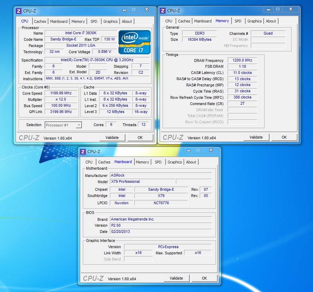This screenshot has height=292, width=313.
Task: Click the tRFC value '388 clocks'
Action: tap(242, 97)
